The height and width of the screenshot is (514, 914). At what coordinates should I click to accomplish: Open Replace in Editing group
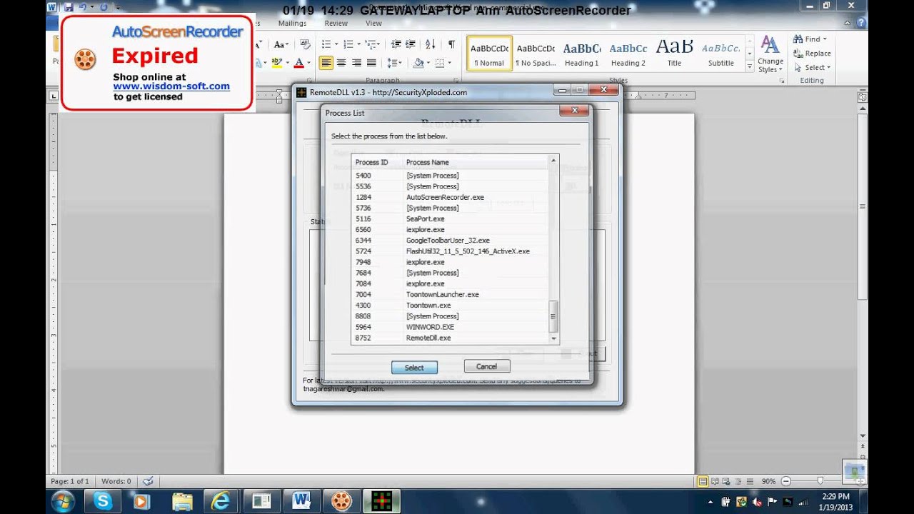pos(811,54)
